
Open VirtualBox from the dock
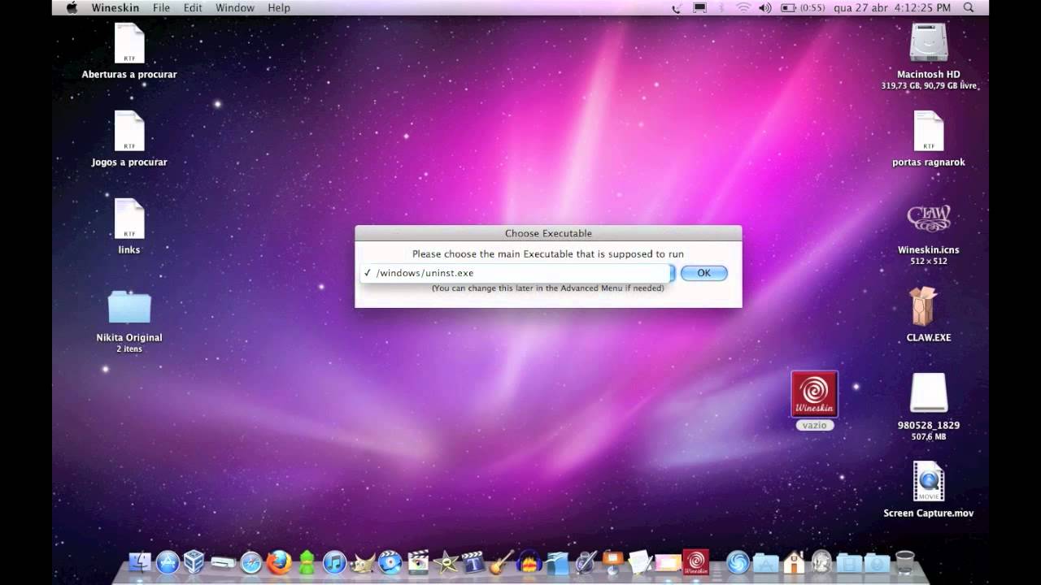point(194,562)
